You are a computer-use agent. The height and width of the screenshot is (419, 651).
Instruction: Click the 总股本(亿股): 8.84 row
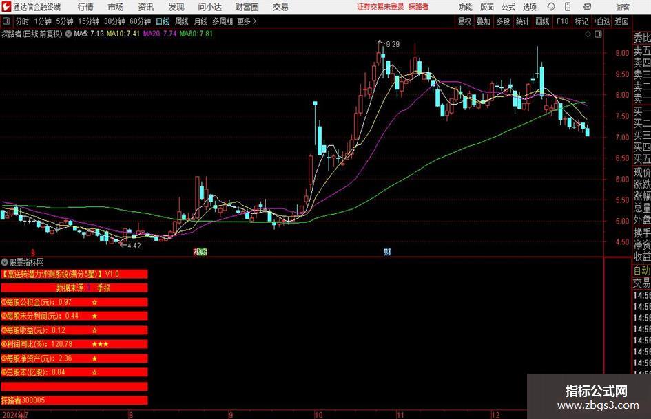[74, 372]
